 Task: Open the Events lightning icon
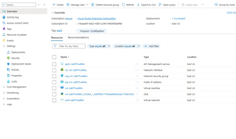[4, 40]
